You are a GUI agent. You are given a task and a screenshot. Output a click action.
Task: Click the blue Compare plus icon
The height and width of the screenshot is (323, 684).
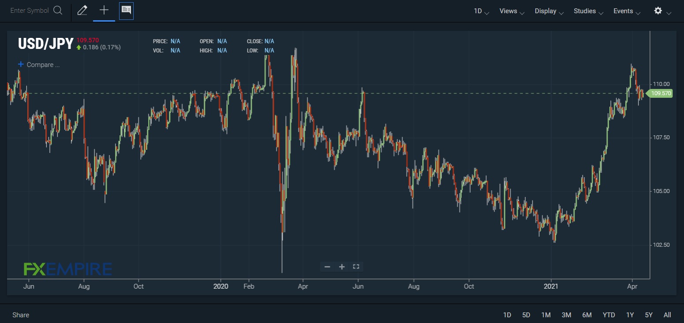(x=21, y=64)
